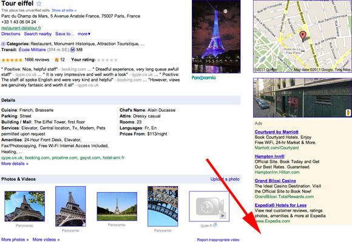Click the Street View pegman icon
Viewport: 352px width, 242px height.
[x=348, y=112]
